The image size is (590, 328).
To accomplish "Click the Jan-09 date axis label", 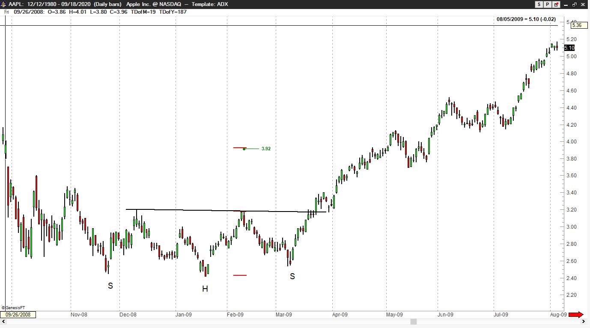I will (184, 315).
